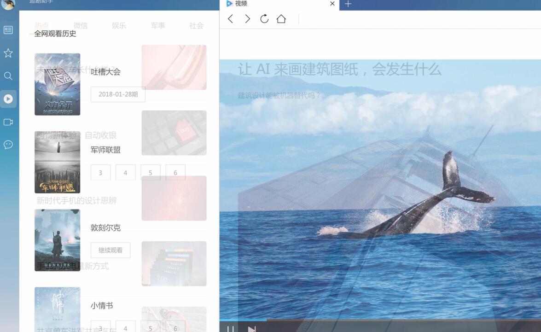Open the 小情书 poster thumbnail

[x=57, y=309]
